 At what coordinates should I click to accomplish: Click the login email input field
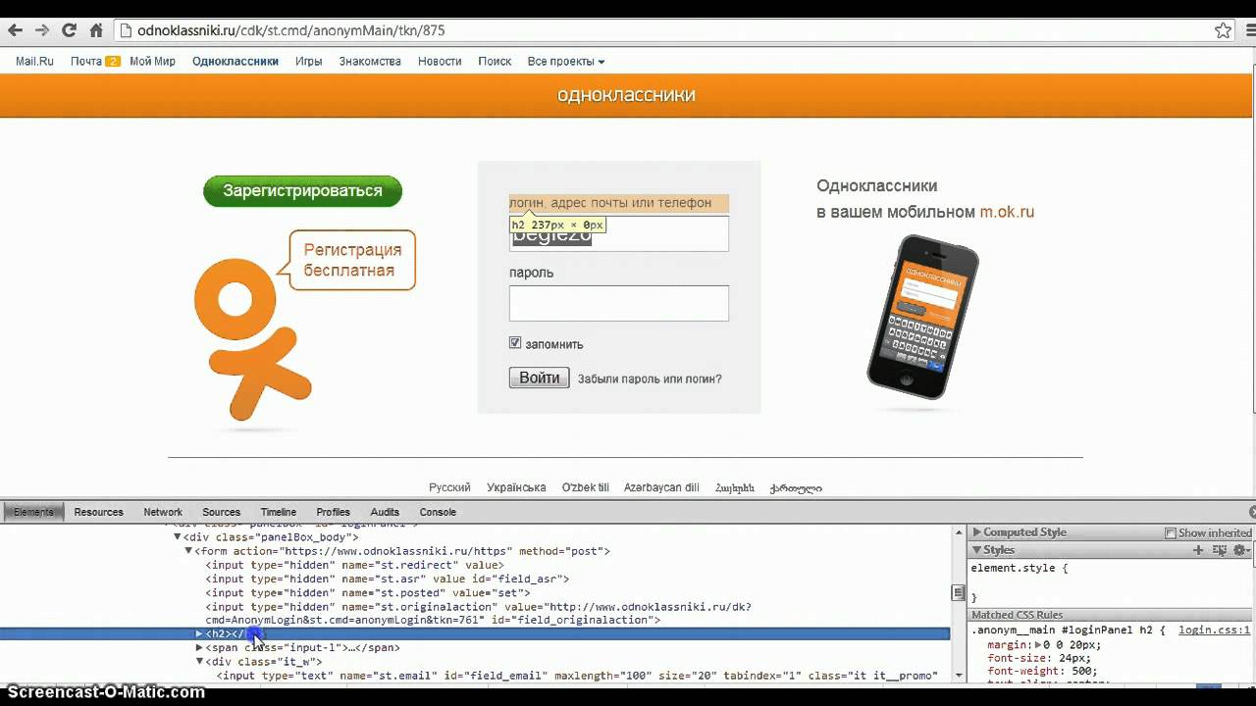pos(618,233)
